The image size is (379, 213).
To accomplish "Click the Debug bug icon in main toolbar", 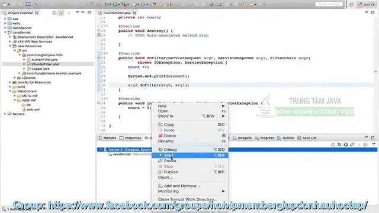I will pyautogui.click(x=107, y=4).
